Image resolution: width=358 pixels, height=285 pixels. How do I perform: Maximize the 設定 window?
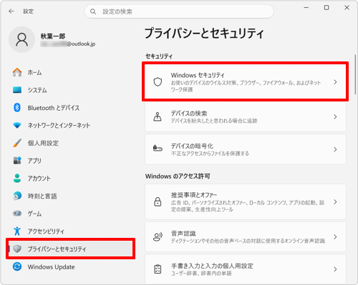pyautogui.click(x=326, y=8)
